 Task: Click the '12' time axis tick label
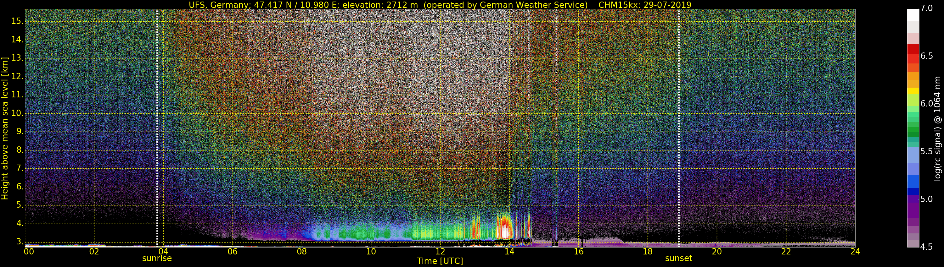[x=440, y=252]
